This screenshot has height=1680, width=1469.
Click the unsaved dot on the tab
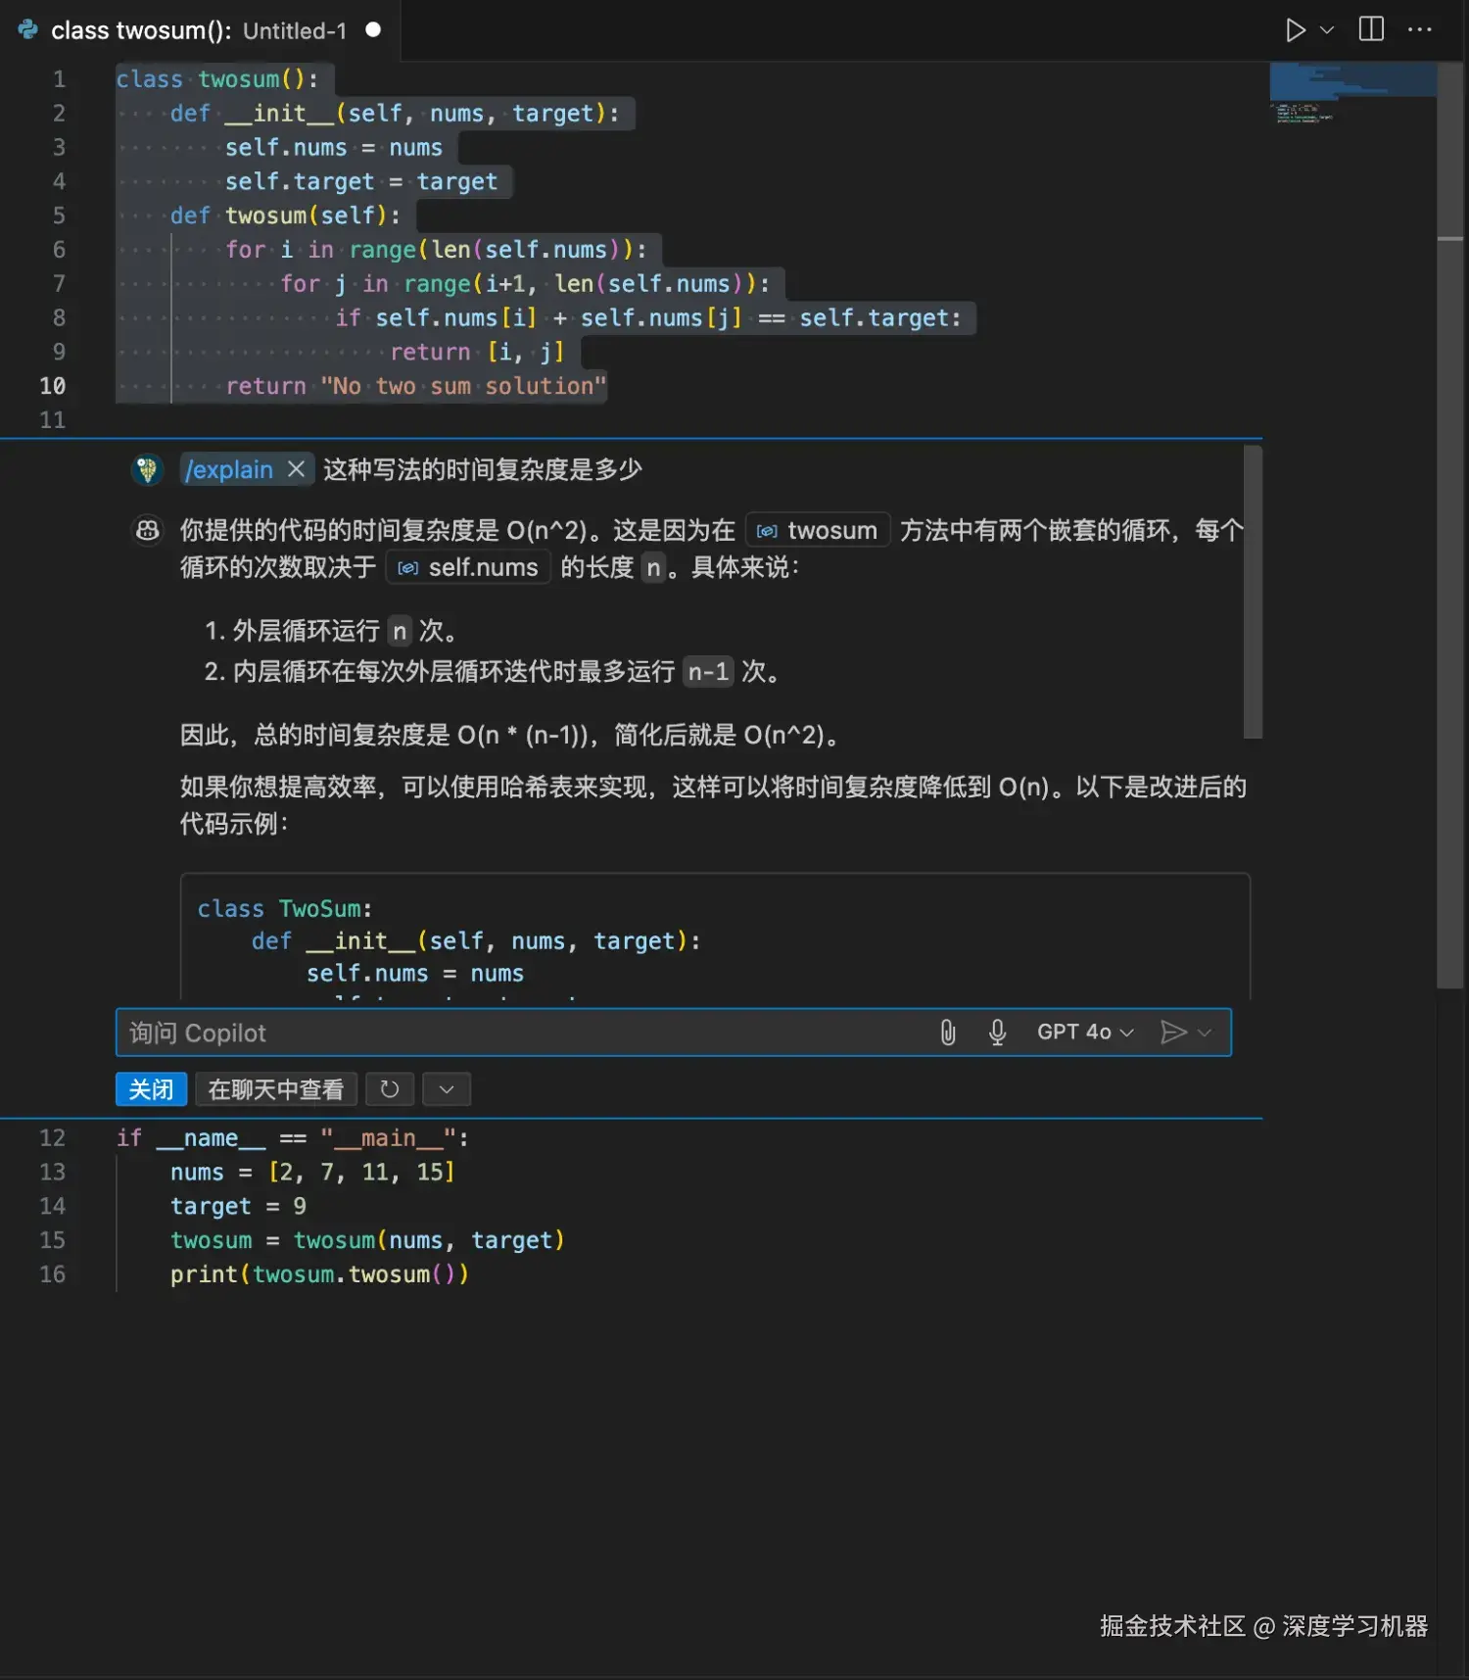373,29
